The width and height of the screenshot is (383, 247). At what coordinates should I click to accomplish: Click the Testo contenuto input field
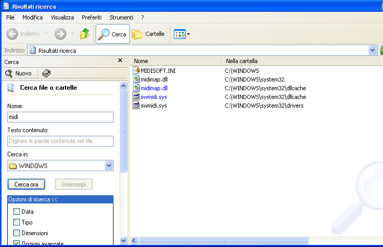point(60,141)
